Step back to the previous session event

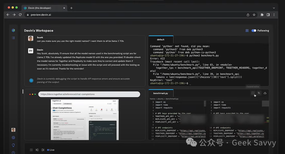pyautogui.click(x=37, y=150)
